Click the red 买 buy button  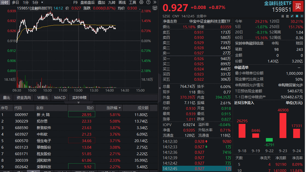click(298, 7)
